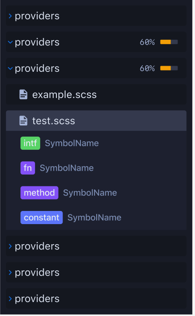This screenshot has height=316, width=195.
Task: Open the example.scss file
Action: coord(96,95)
